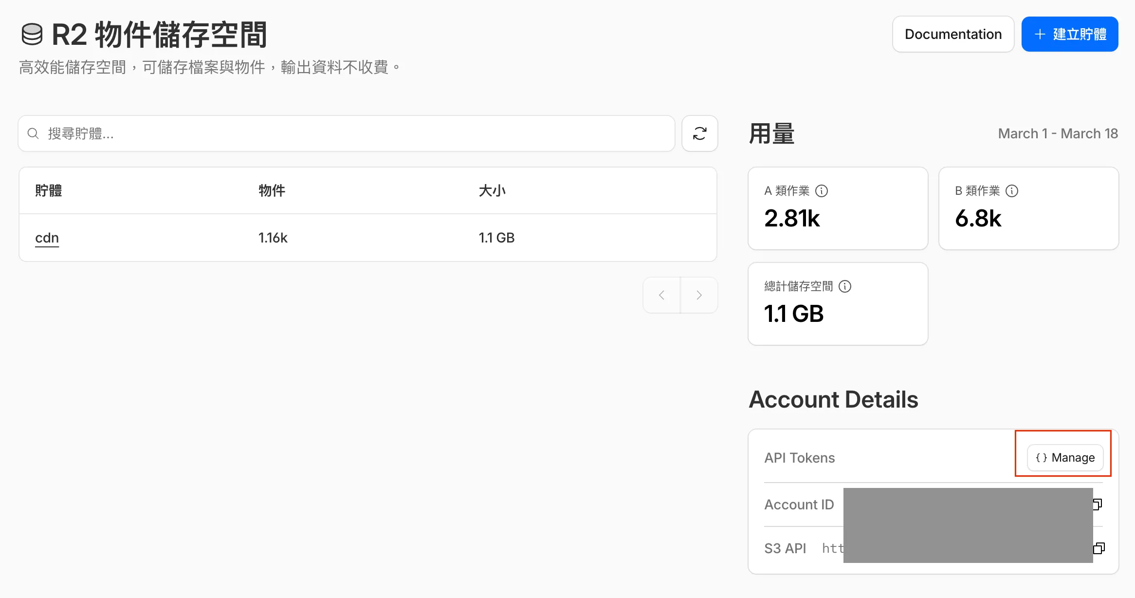
Task: Copy the Account ID with copy icon
Action: click(1097, 505)
